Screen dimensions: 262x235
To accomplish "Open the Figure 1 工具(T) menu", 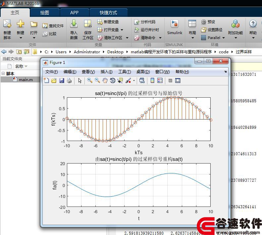I will [125, 72].
